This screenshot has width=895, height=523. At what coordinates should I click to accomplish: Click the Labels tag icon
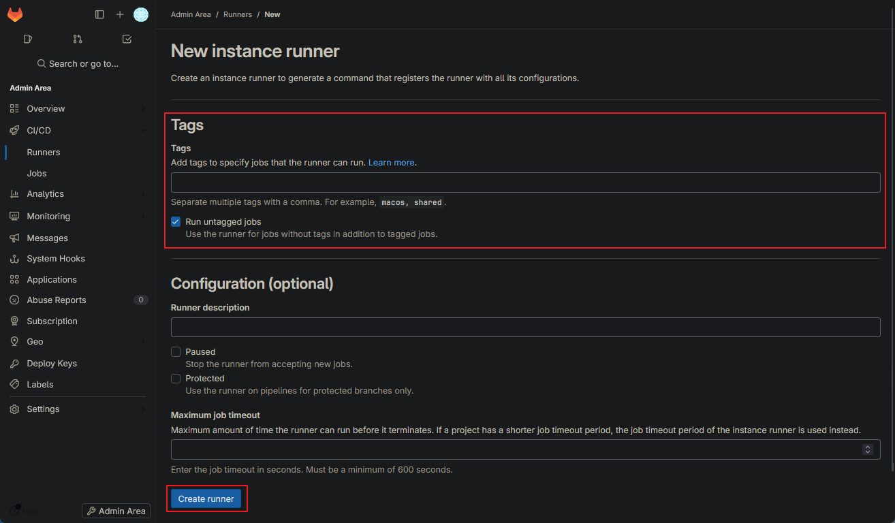(x=14, y=384)
